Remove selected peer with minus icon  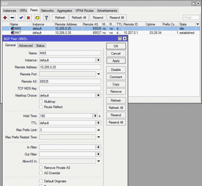[12, 18]
